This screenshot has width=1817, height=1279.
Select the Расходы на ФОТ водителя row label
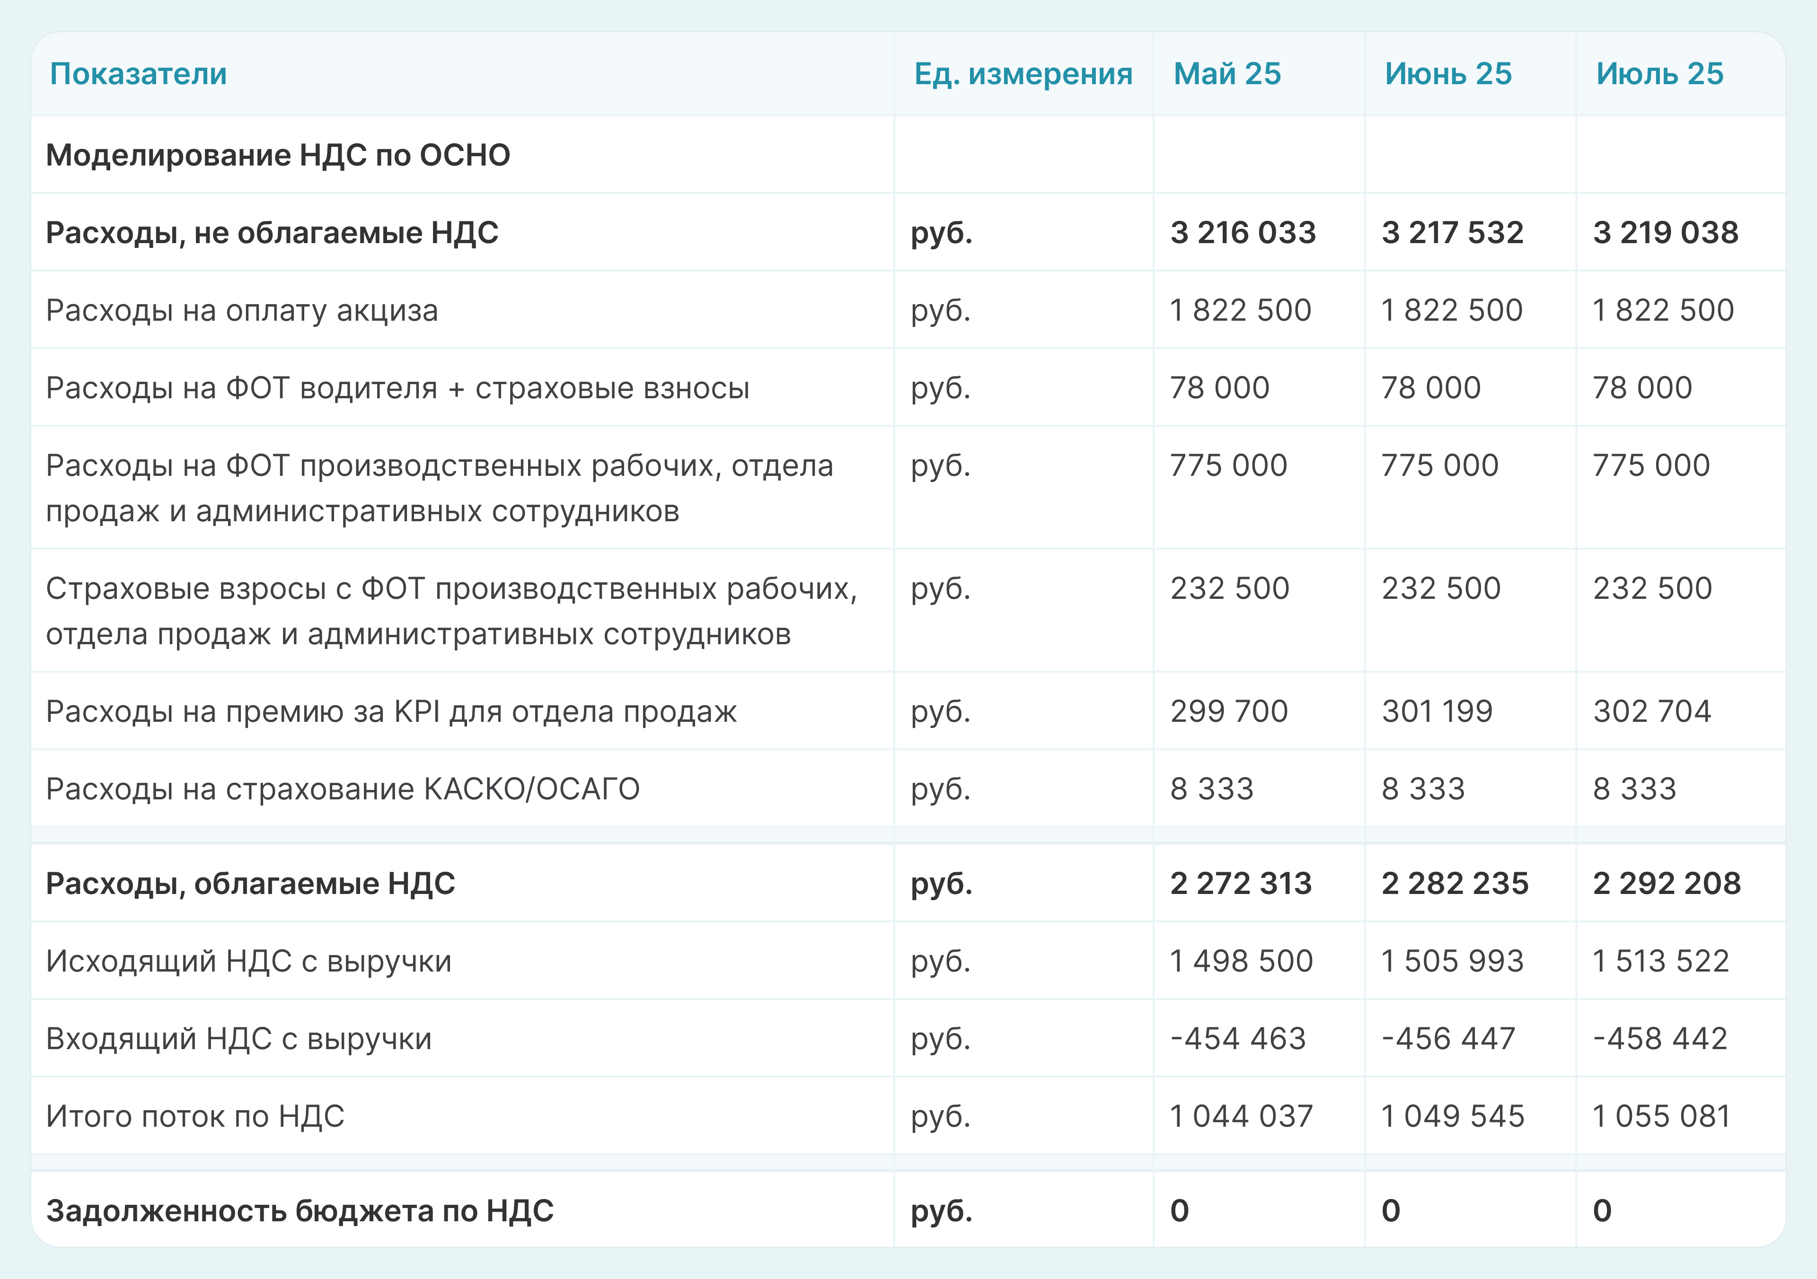pyautogui.click(x=396, y=387)
